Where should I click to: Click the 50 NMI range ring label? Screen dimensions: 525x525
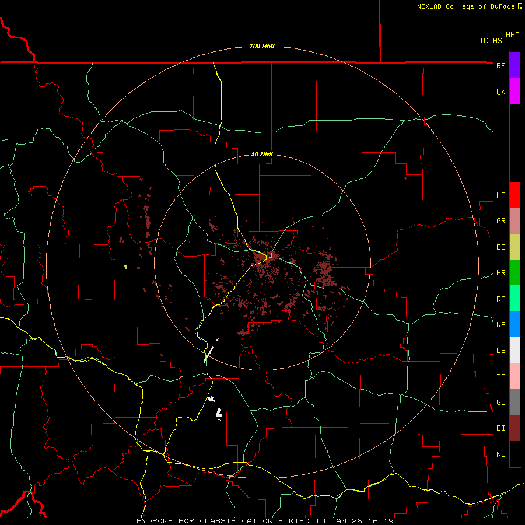(x=262, y=154)
